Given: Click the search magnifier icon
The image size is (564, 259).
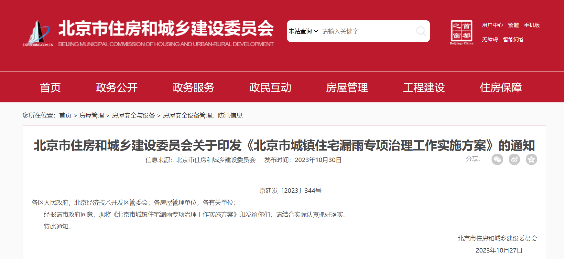Looking at the screenshot, I should point(421,31).
